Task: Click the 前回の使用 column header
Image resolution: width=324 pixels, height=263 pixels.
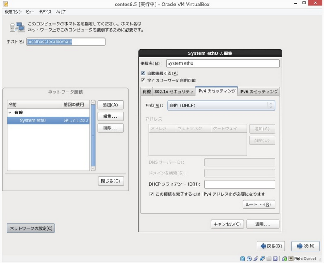Action: pyautogui.click(x=76, y=104)
